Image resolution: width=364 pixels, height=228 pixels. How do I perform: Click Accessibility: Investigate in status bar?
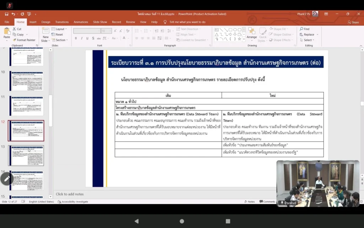pyautogui.click(x=73, y=202)
